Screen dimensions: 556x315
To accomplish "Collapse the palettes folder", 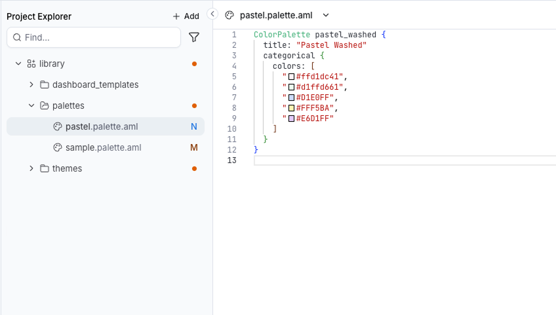I will point(31,105).
